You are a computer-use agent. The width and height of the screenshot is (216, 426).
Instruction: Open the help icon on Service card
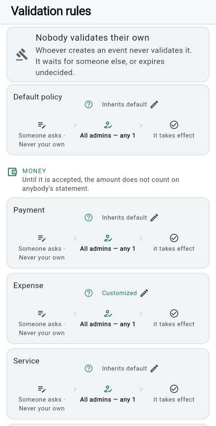89,369
